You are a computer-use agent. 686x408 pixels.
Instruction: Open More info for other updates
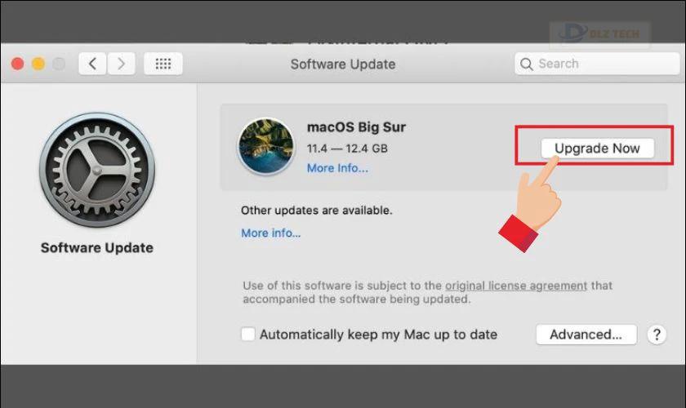click(x=271, y=233)
